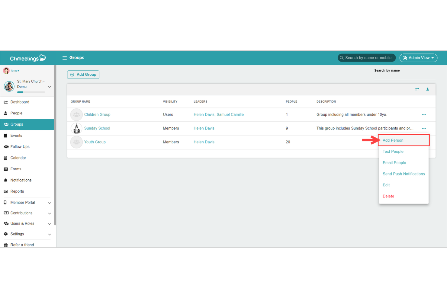Choose Add Person from the context menu

click(393, 140)
